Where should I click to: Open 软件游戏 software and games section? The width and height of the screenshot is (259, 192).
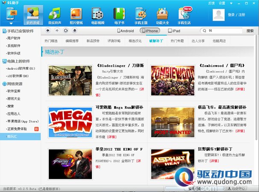pos(33,15)
